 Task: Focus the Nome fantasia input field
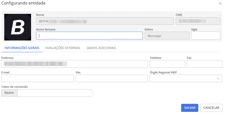click(x=89, y=35)
